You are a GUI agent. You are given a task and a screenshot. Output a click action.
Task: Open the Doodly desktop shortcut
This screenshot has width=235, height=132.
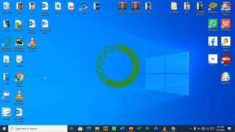point(6,114)
